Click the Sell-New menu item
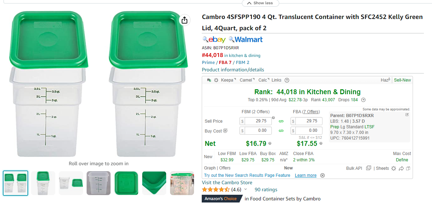Viewport: 432px width, 206px height. pyautogui.click(x=402, y=80)
